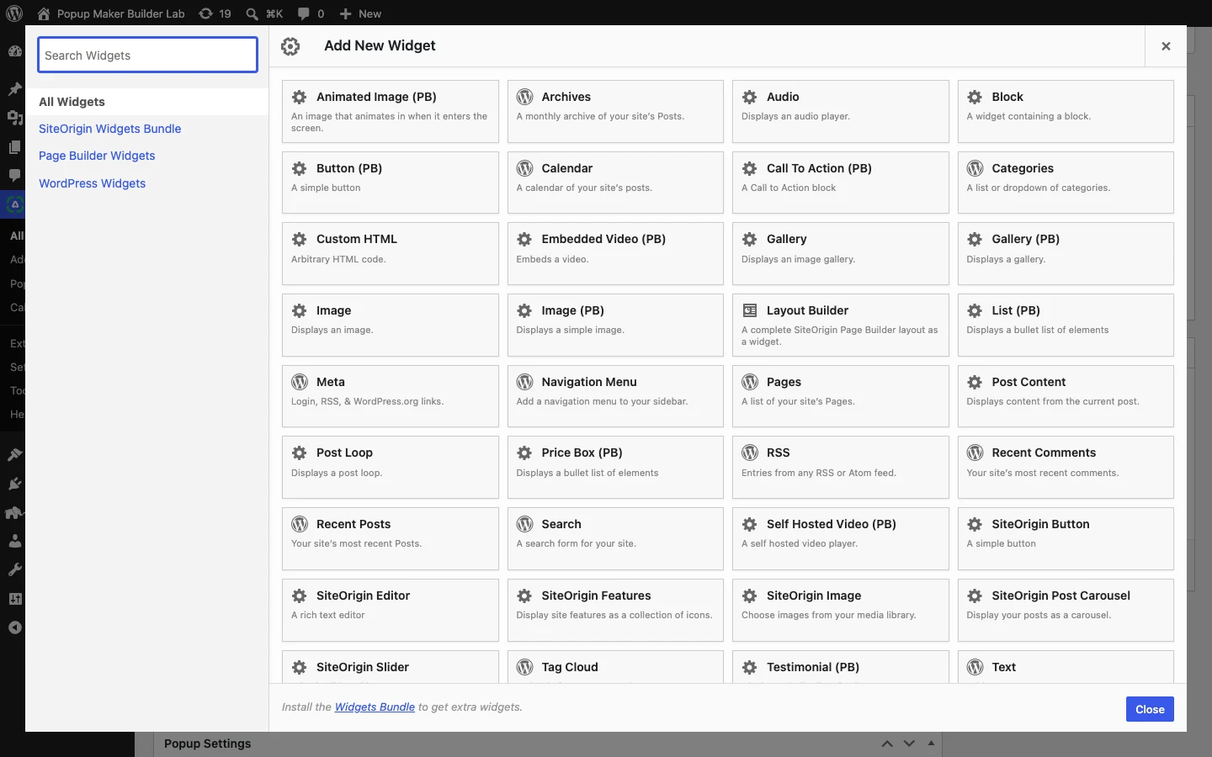
Task: Click the Layout Builder layout icon
Action: 749,310
